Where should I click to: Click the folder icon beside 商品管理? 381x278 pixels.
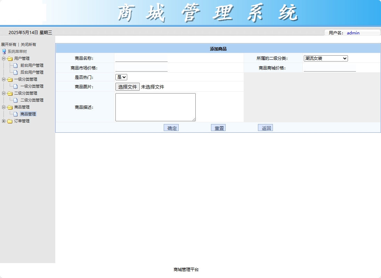(10, 107)
